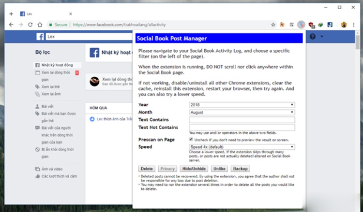Close the Lex browser tab
Viewport: 363px width, 212px height.
(x=71, y=14)
